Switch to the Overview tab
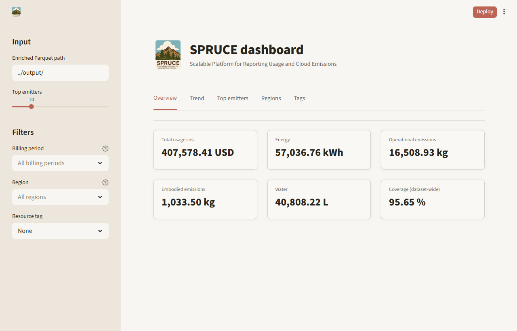The height and width of the screenshot is (331, 517). [x=165, y=98]
